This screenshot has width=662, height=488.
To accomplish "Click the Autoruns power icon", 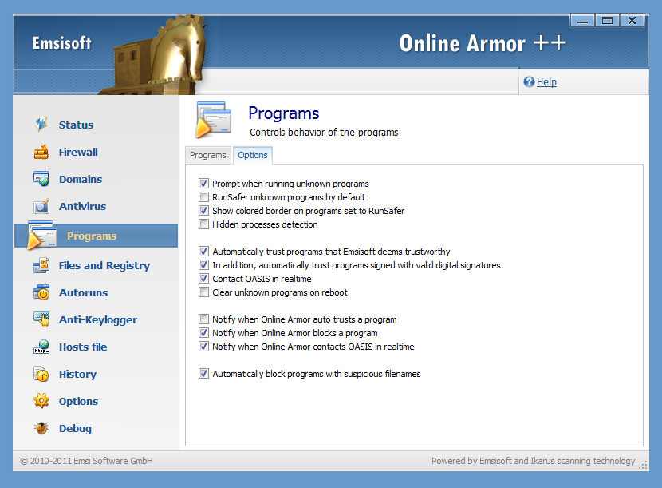I will [41, 292].
